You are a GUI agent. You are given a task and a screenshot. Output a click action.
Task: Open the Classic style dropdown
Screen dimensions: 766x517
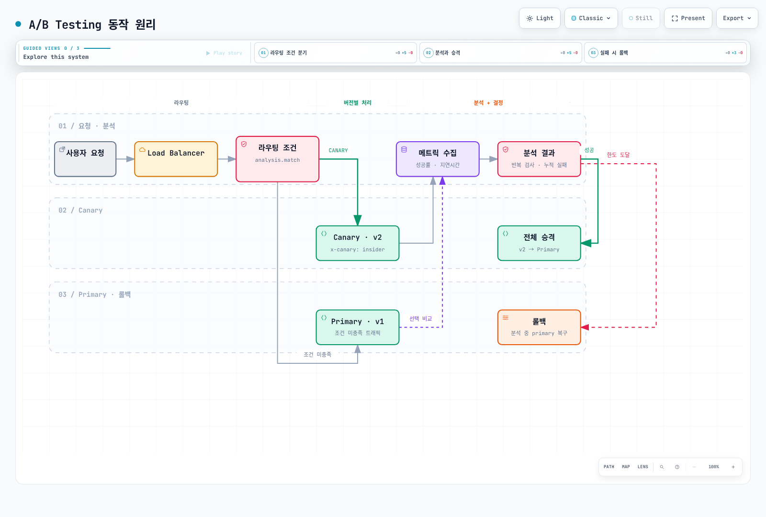tap(591, 18)
